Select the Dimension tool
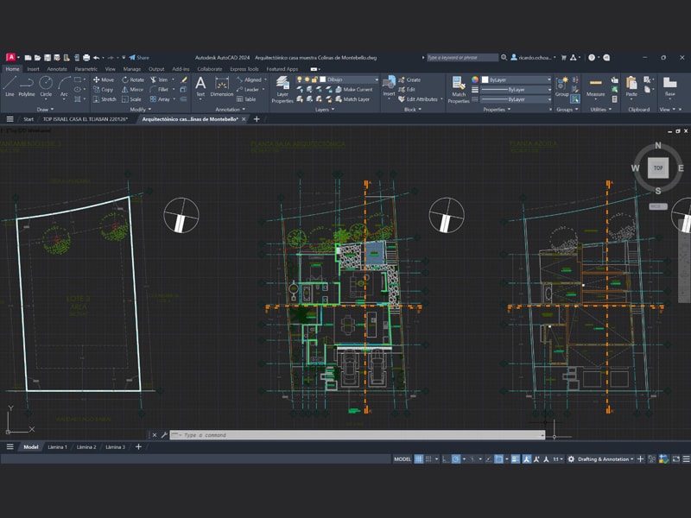 point(222,86)
